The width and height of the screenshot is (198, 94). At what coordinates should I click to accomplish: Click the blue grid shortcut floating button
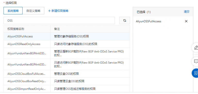195,73
